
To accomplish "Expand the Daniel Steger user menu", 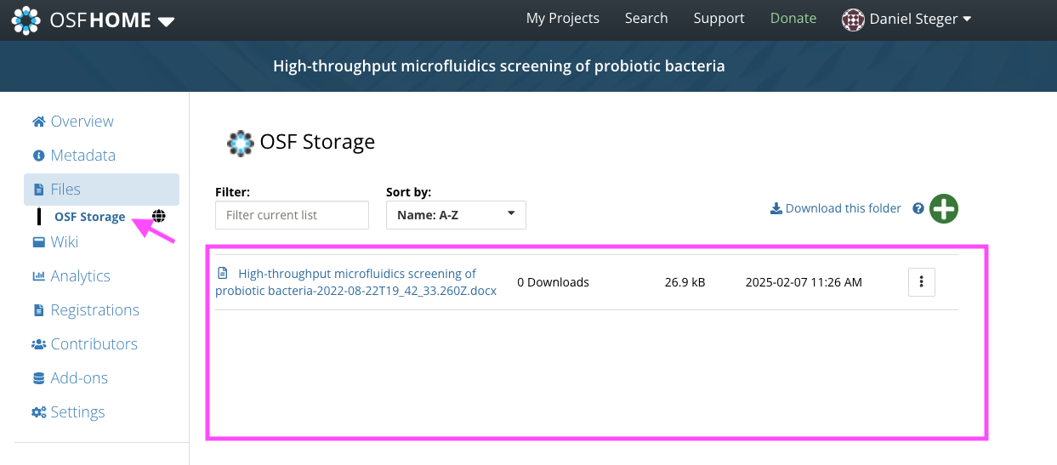I will [x=966, y=20].
